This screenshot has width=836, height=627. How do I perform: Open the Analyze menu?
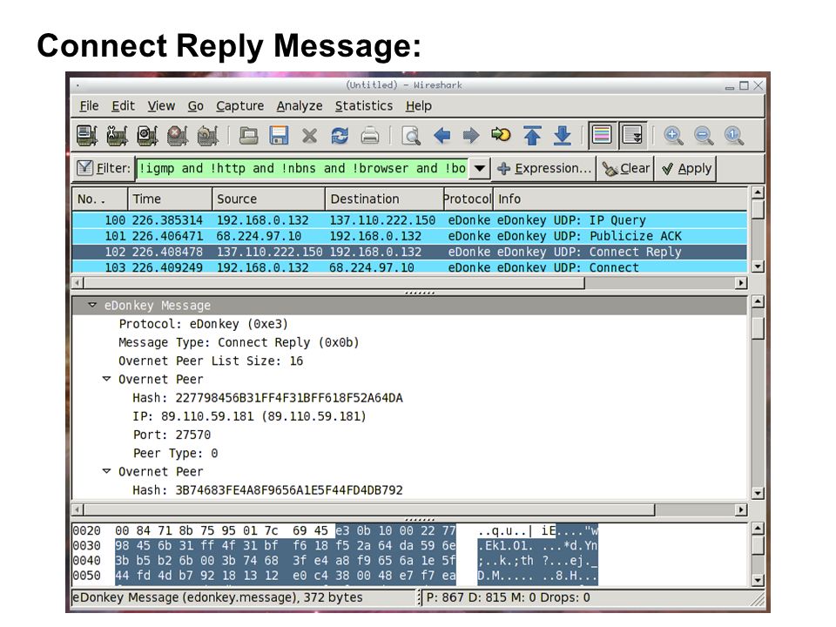pyautogui.click(x=299, y=106)
